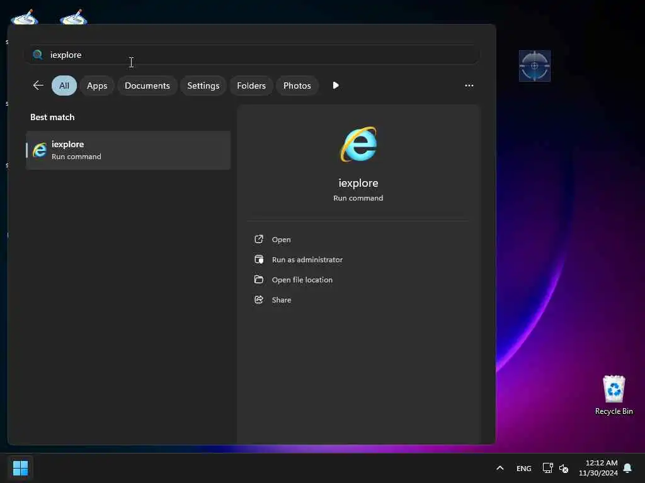Click the Internet Explorer icon in Best match
This screenshot has width=645, height=483.
pos(40,150)
